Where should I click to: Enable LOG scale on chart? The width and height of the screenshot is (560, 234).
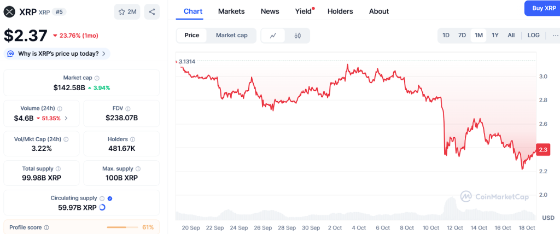(533, 36)
